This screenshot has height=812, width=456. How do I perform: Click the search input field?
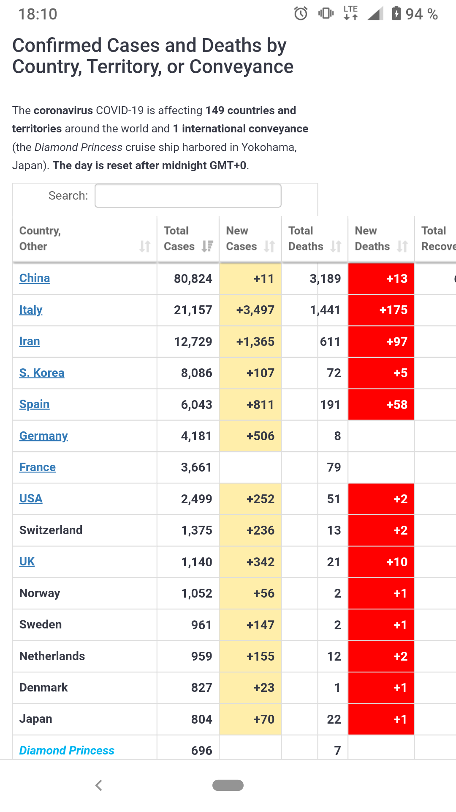(x=188, y=196)
